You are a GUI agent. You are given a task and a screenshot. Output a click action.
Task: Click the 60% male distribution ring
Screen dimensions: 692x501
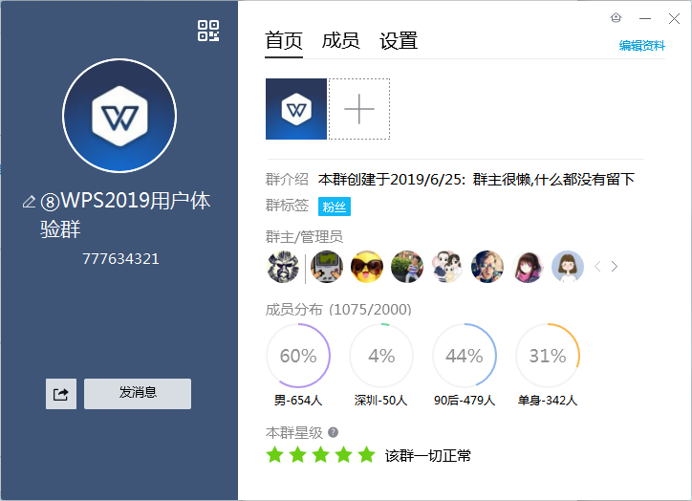pyautogui.click(x=298, y=356)
